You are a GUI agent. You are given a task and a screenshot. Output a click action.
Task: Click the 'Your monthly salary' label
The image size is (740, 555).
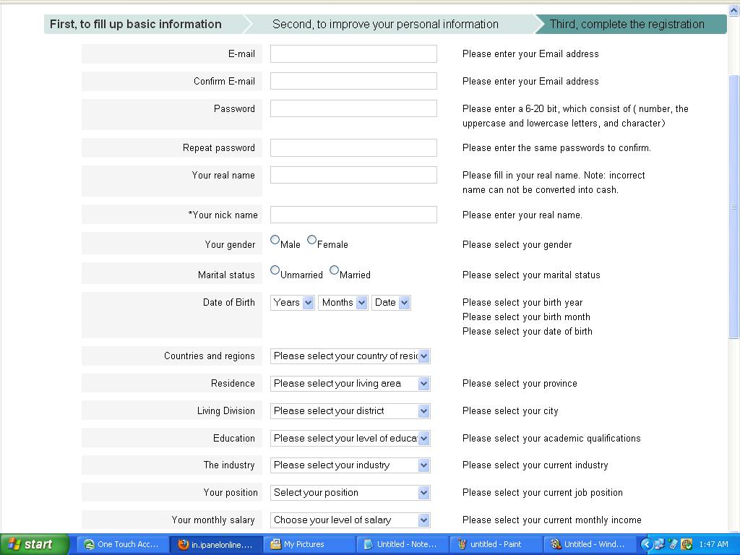[x=213, y=520]
